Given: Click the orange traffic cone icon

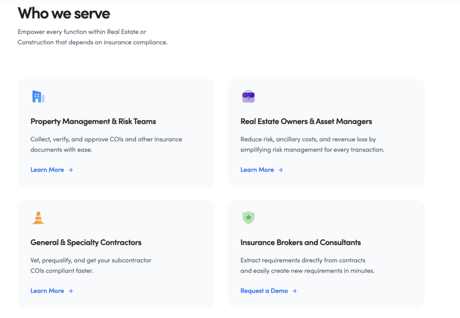Looking at the screenshot, I should coord(38,218).
